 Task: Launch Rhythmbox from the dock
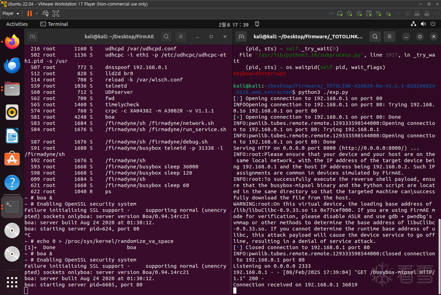(x=12, y=112)
